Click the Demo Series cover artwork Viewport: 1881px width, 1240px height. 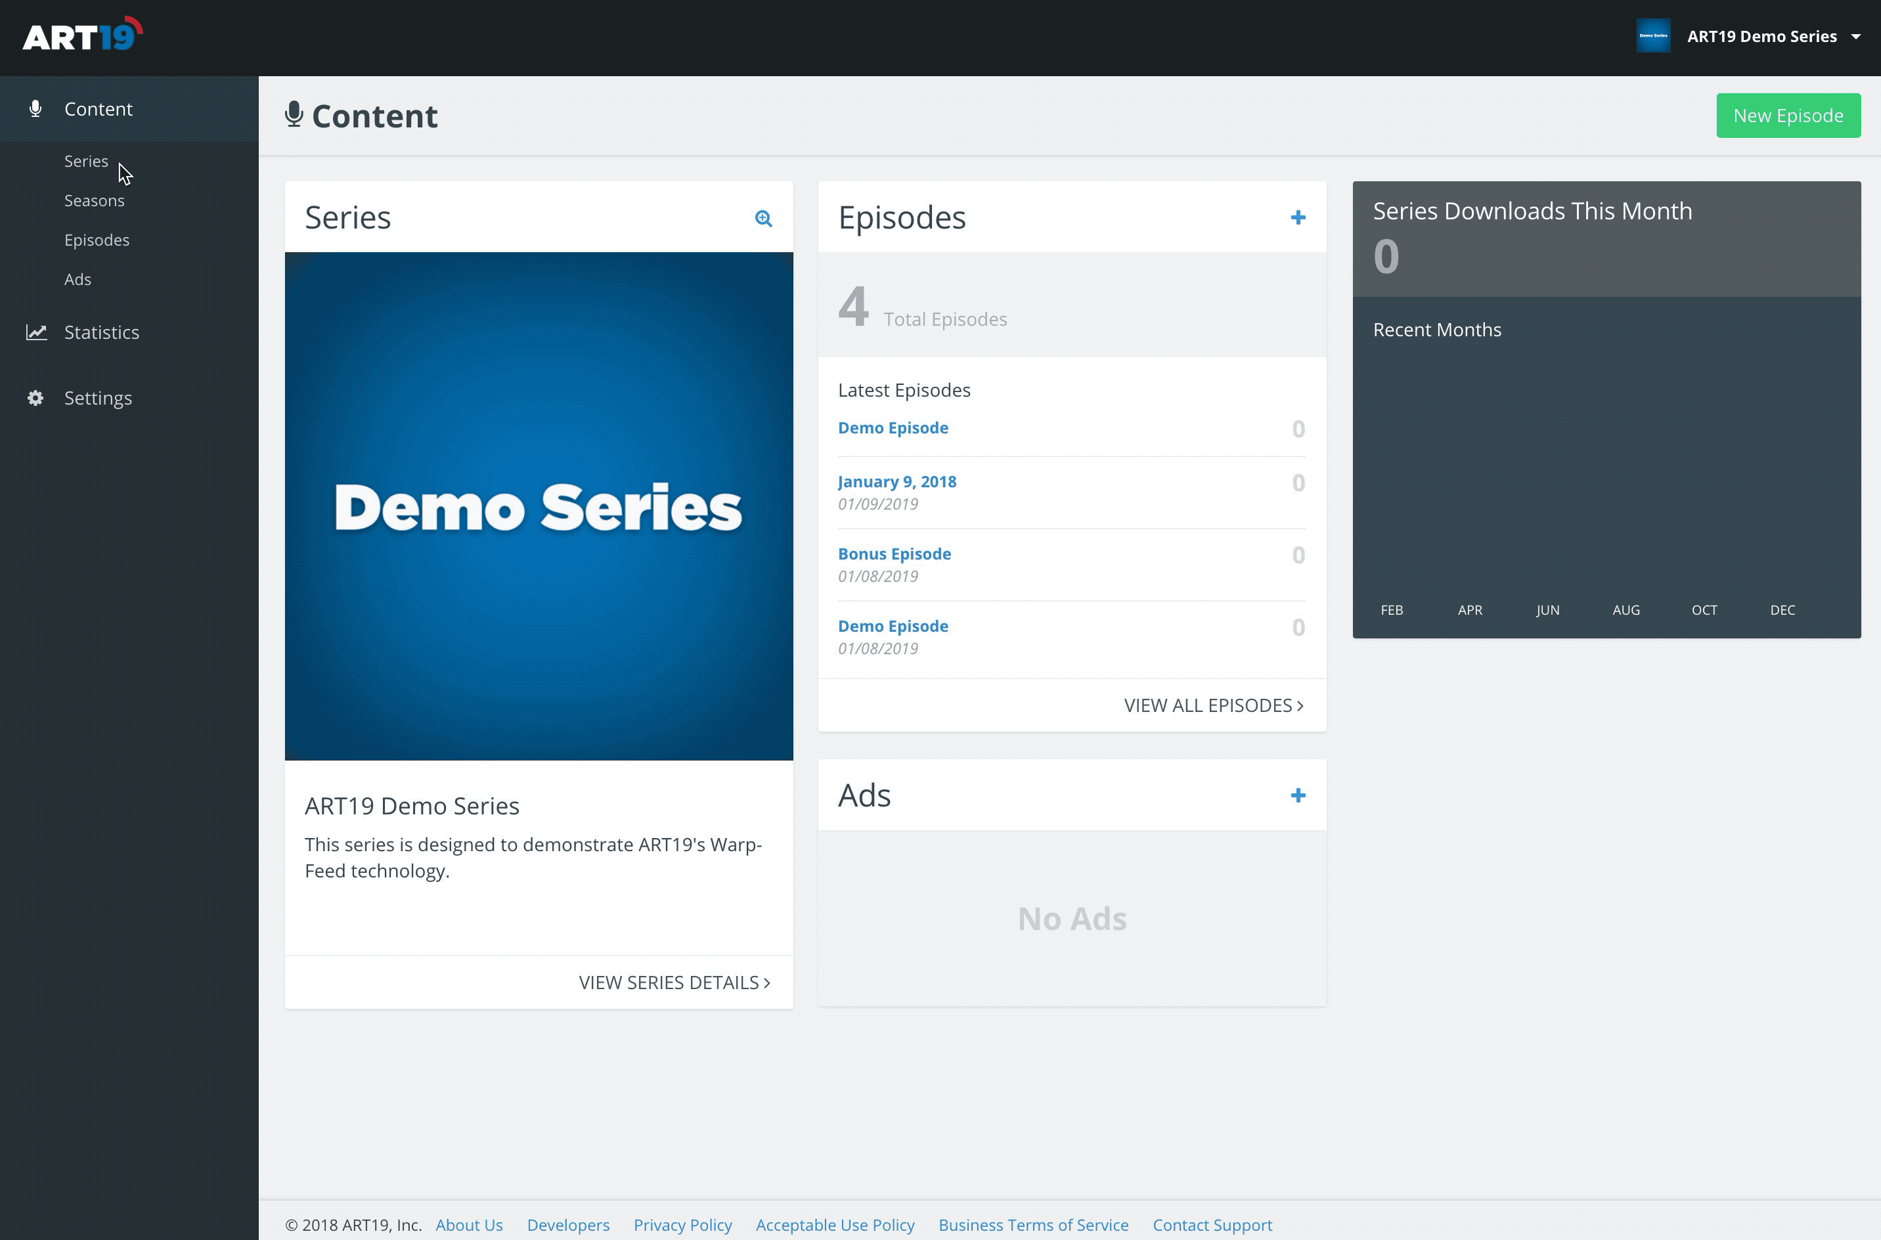pyautogui.click(x=539, y=506)
